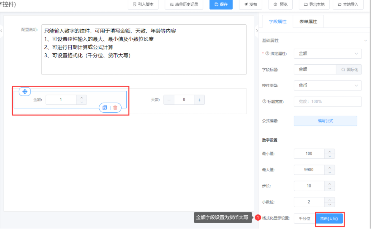The image size is (374, 230).
Task: Click the 编写公式 button
Action: [x=325, y=121]
